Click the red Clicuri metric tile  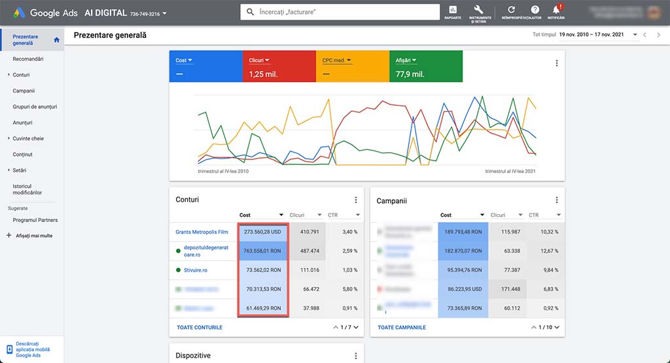point(279,67)
